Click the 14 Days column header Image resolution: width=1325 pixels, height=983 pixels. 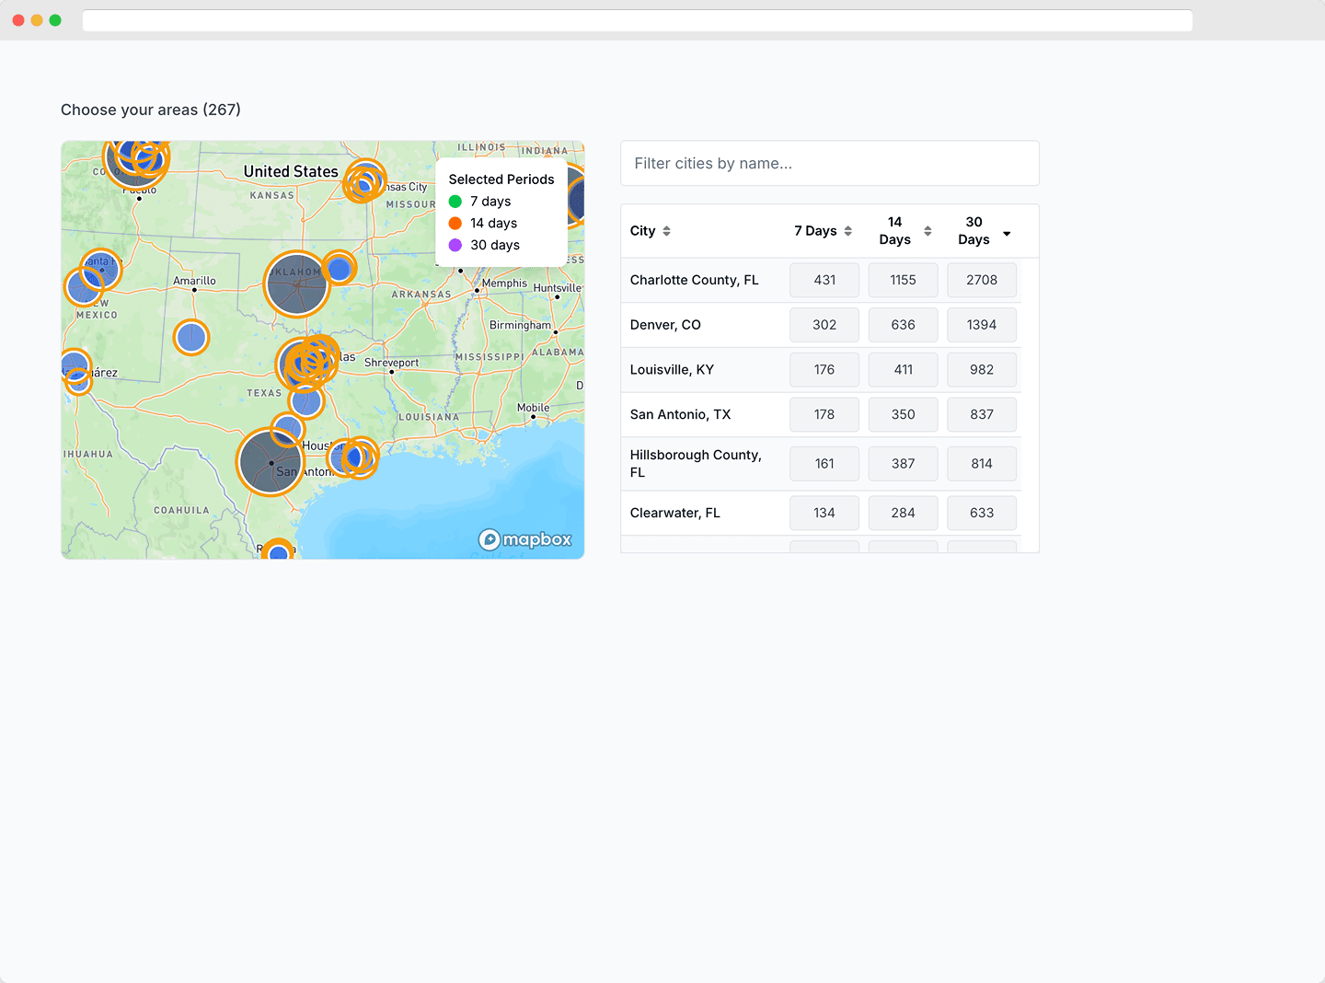tap(894, 231)
